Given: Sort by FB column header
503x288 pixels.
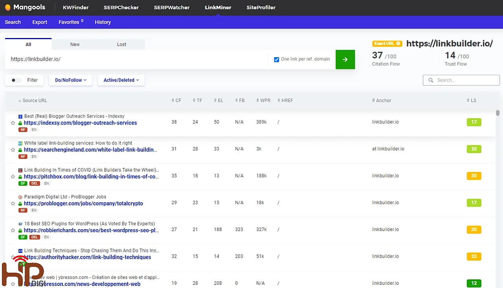Looking at the screenshot, I should coord(240,101).
